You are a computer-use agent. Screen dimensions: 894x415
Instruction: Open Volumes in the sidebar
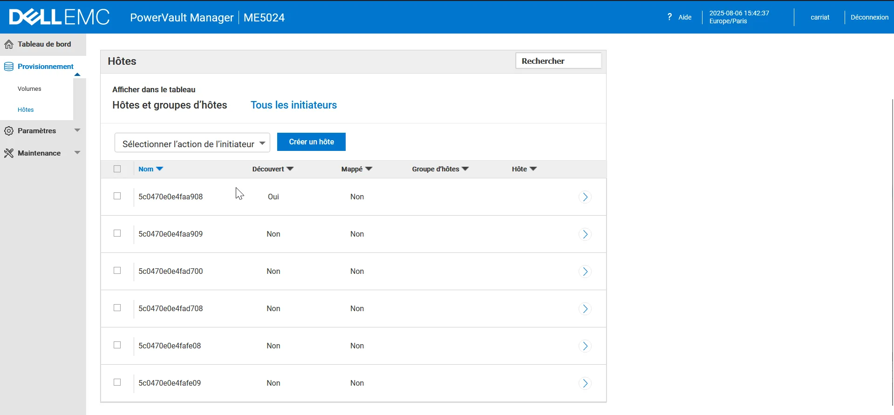[29, 89]
